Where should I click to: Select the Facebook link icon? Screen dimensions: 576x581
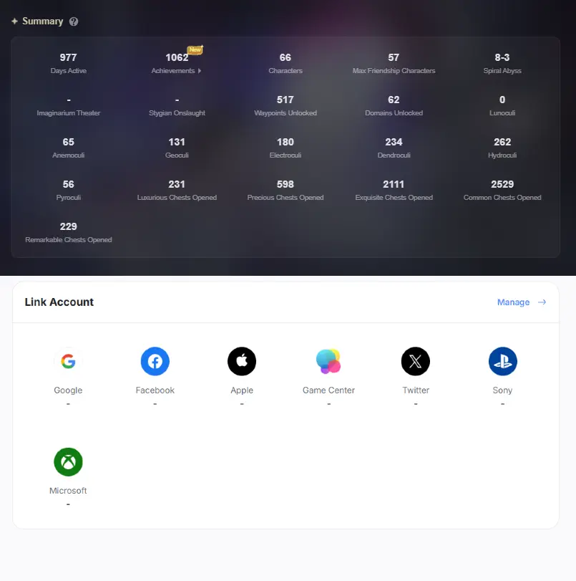pyautogui.click(x=155, y=361)
